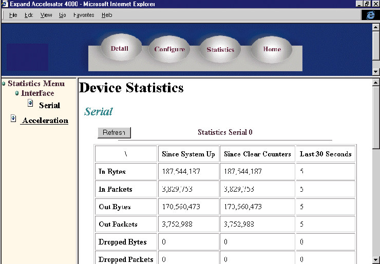Follow the Acceleration link in the sidebar
380x264 pixels.
click(x=45, y=120)
